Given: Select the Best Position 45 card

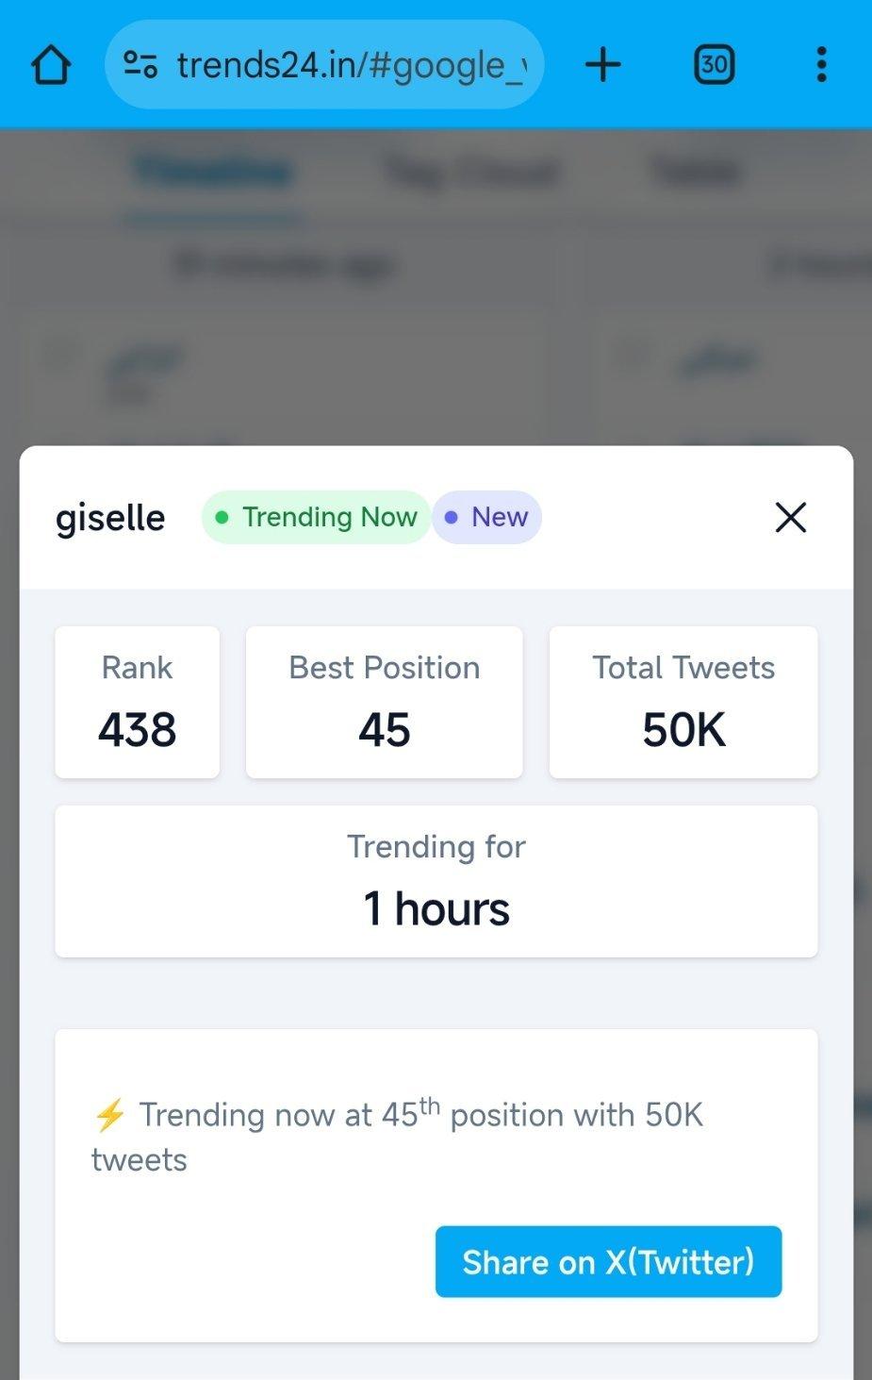Looking at the screenshot, I should 385,703.
